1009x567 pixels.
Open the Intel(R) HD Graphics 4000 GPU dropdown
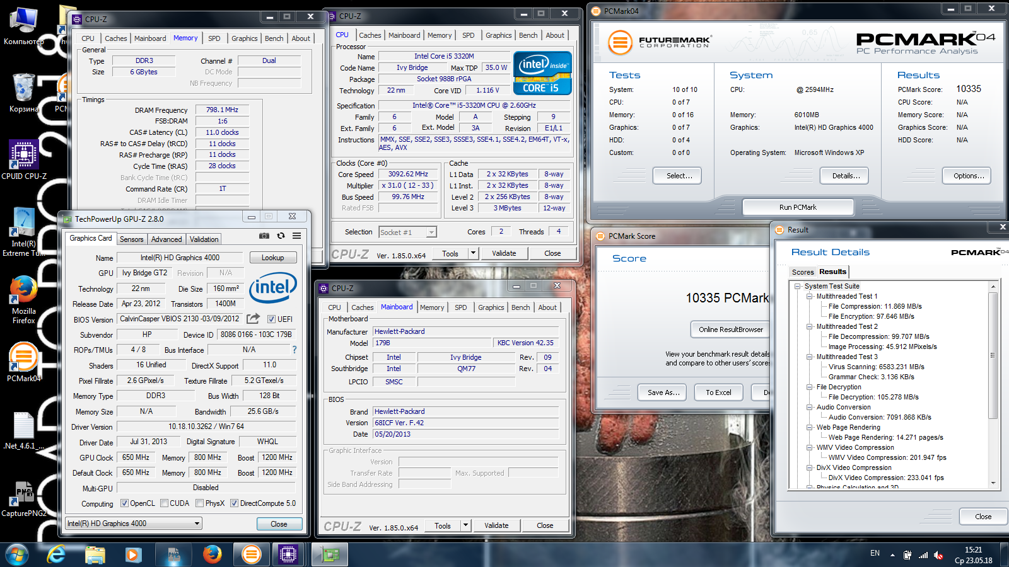(134, 523)
